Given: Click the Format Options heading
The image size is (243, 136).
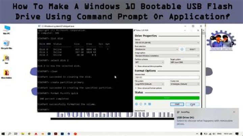Looking at the screenshot, I should click(x=145, y=71).
